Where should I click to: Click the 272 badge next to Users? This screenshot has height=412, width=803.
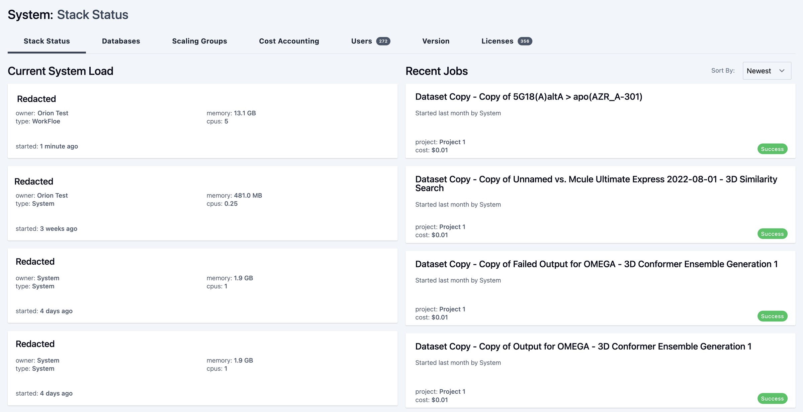point(383,41)
